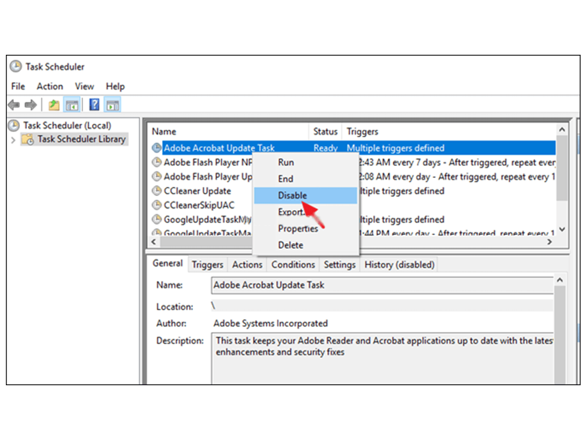
Task: Click the Adobe Acrobat Update Task clock icon
Action: click(x=157, y=148)
